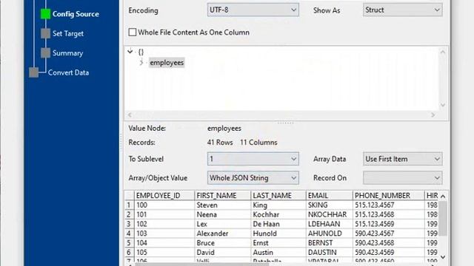Select phone number cell 590.423.4569
The height and width of the screenshot is (266, 474).
(388, 253)
